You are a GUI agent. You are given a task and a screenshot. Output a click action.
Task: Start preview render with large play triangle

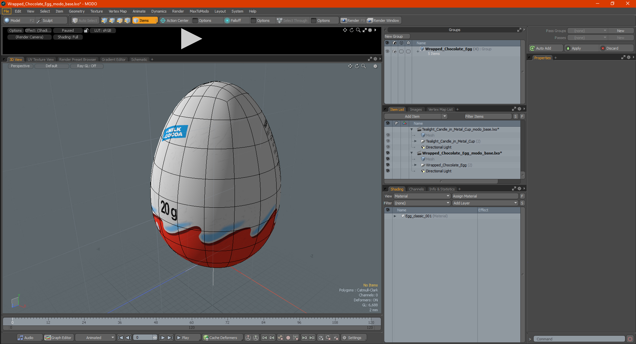coord(191,39)
